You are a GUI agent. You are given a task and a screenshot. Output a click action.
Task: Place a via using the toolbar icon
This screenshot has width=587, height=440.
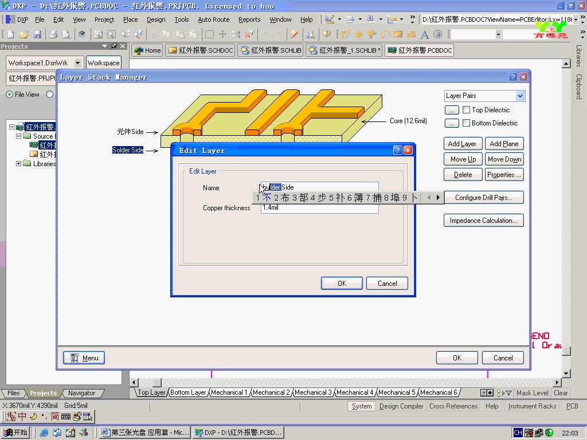[371, 35]
